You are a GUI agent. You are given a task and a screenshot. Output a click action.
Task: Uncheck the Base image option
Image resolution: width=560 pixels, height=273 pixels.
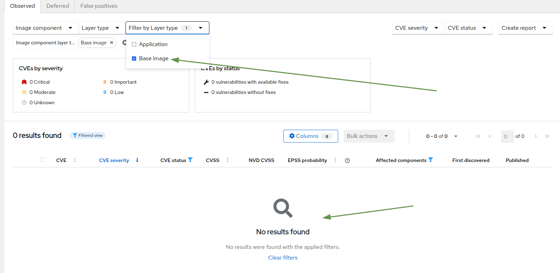134,58
